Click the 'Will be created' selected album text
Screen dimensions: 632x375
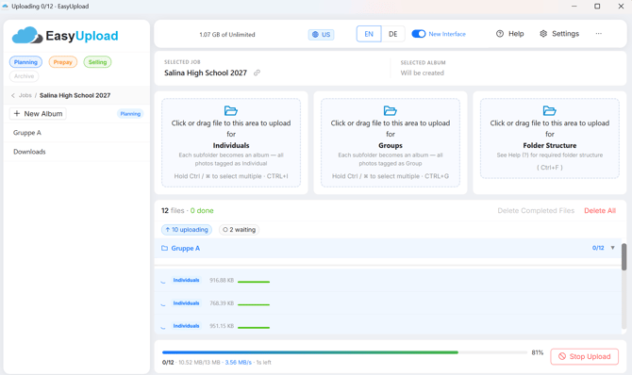[422, 73]
